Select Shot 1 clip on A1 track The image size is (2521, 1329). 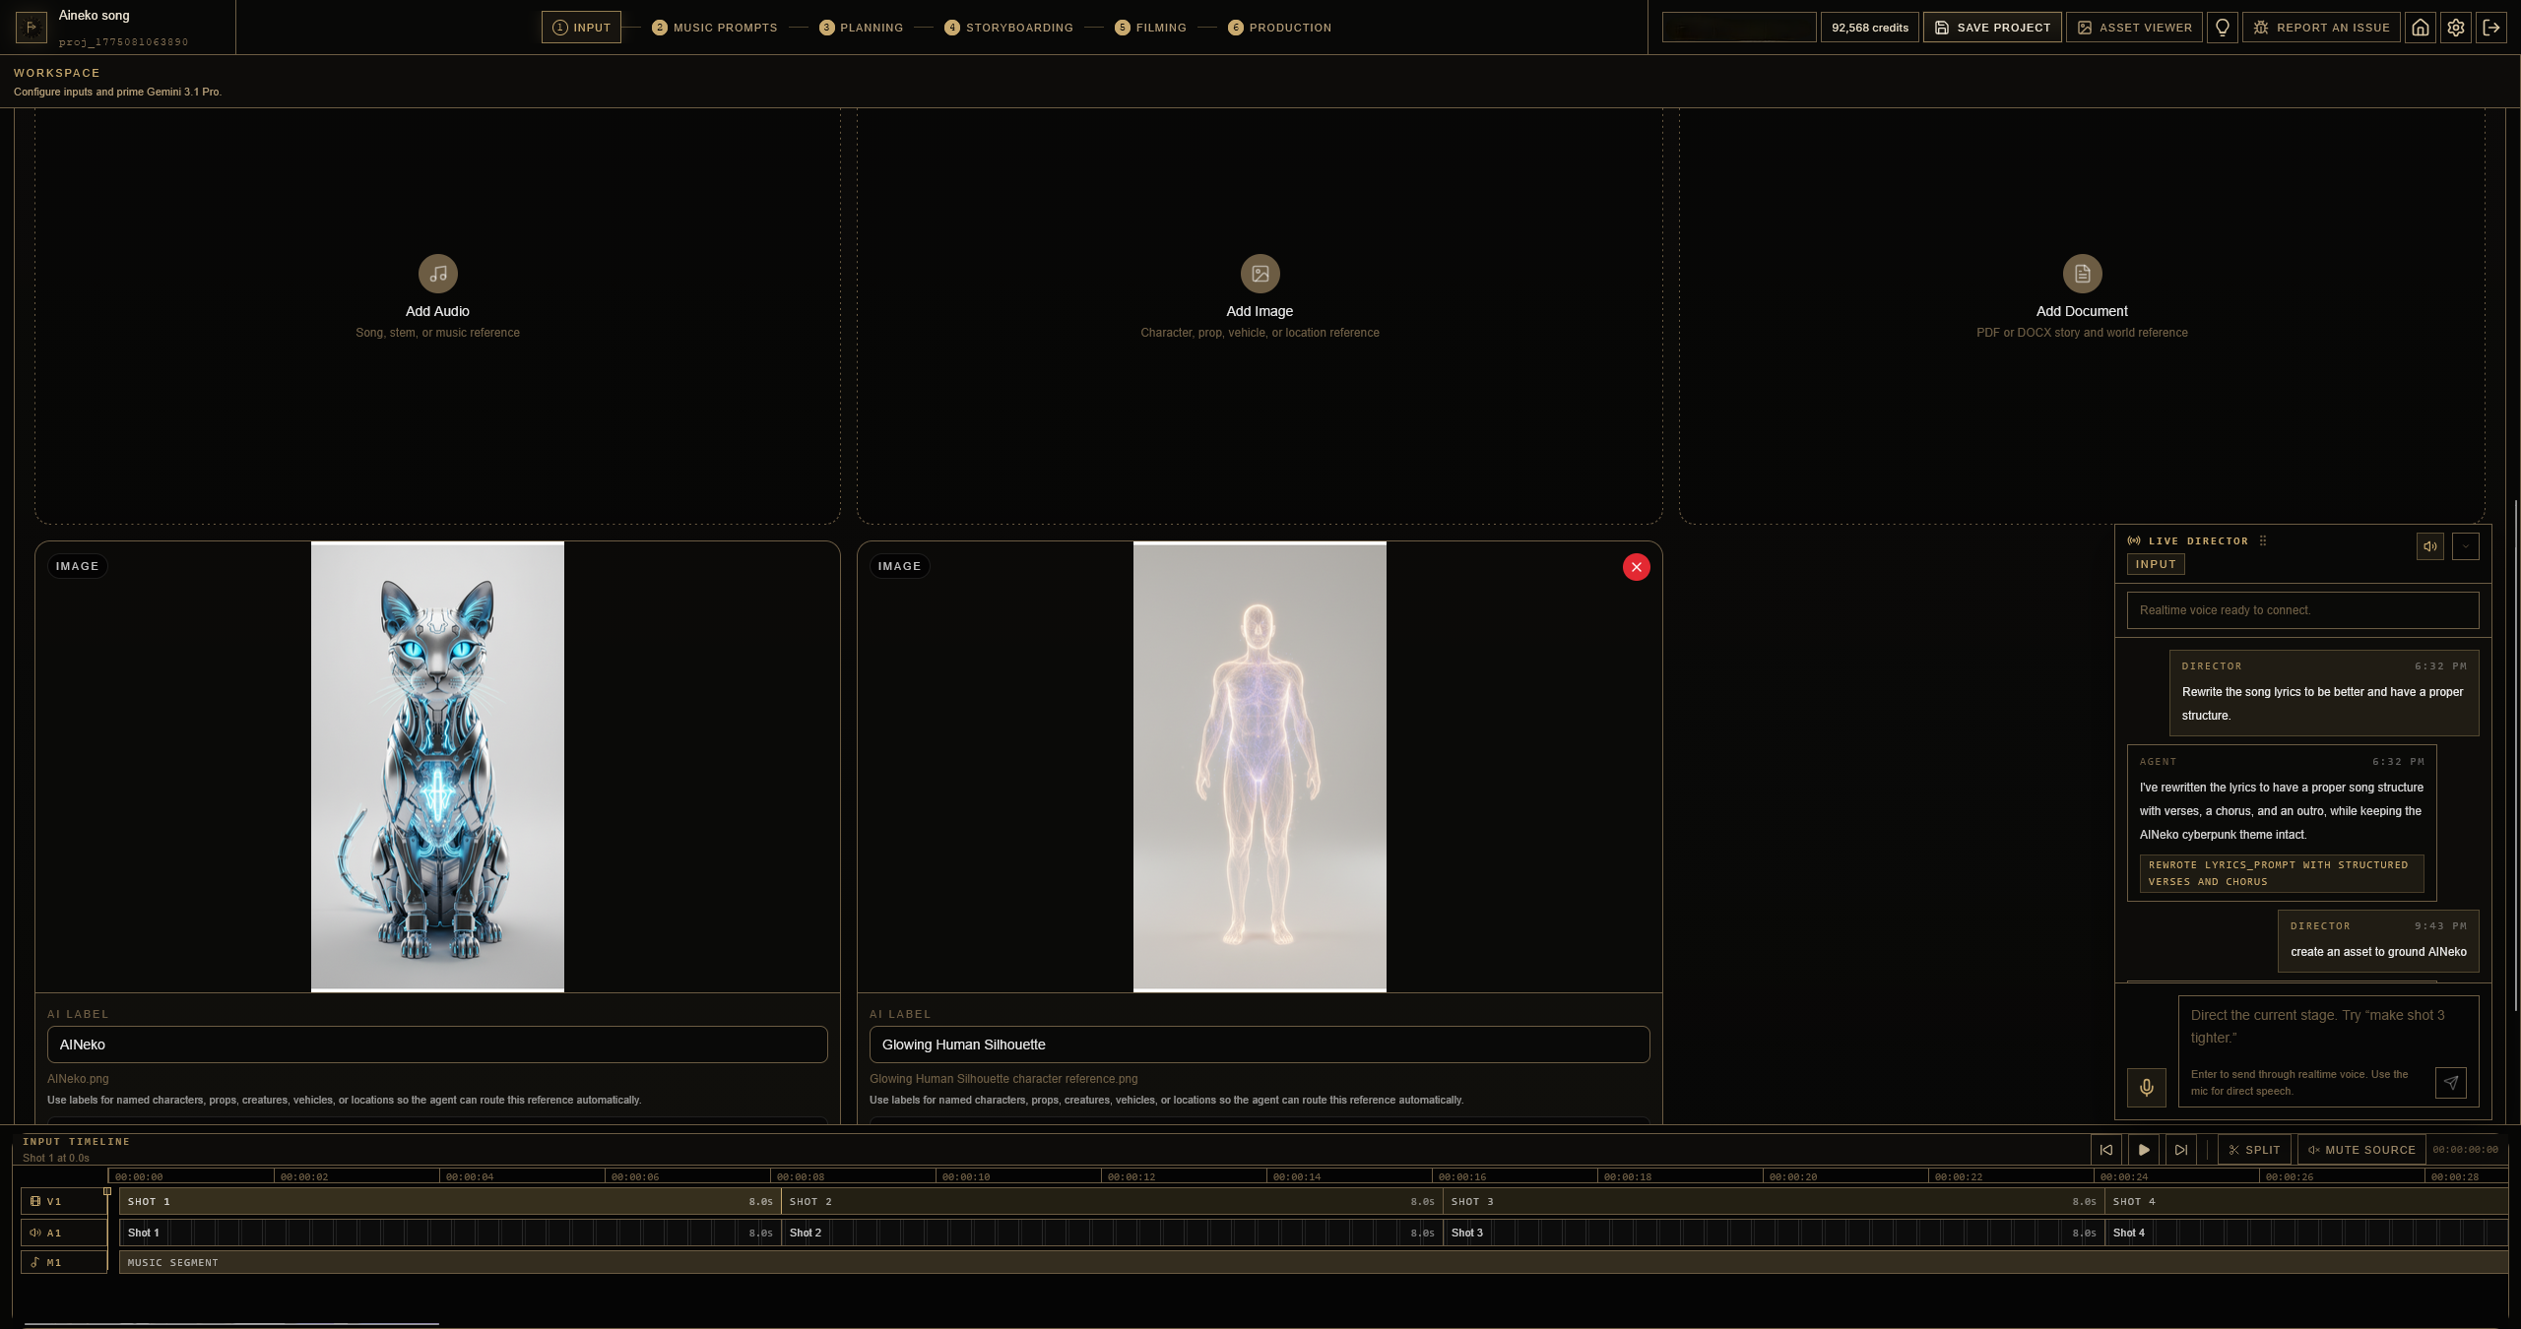(450, 1233)
